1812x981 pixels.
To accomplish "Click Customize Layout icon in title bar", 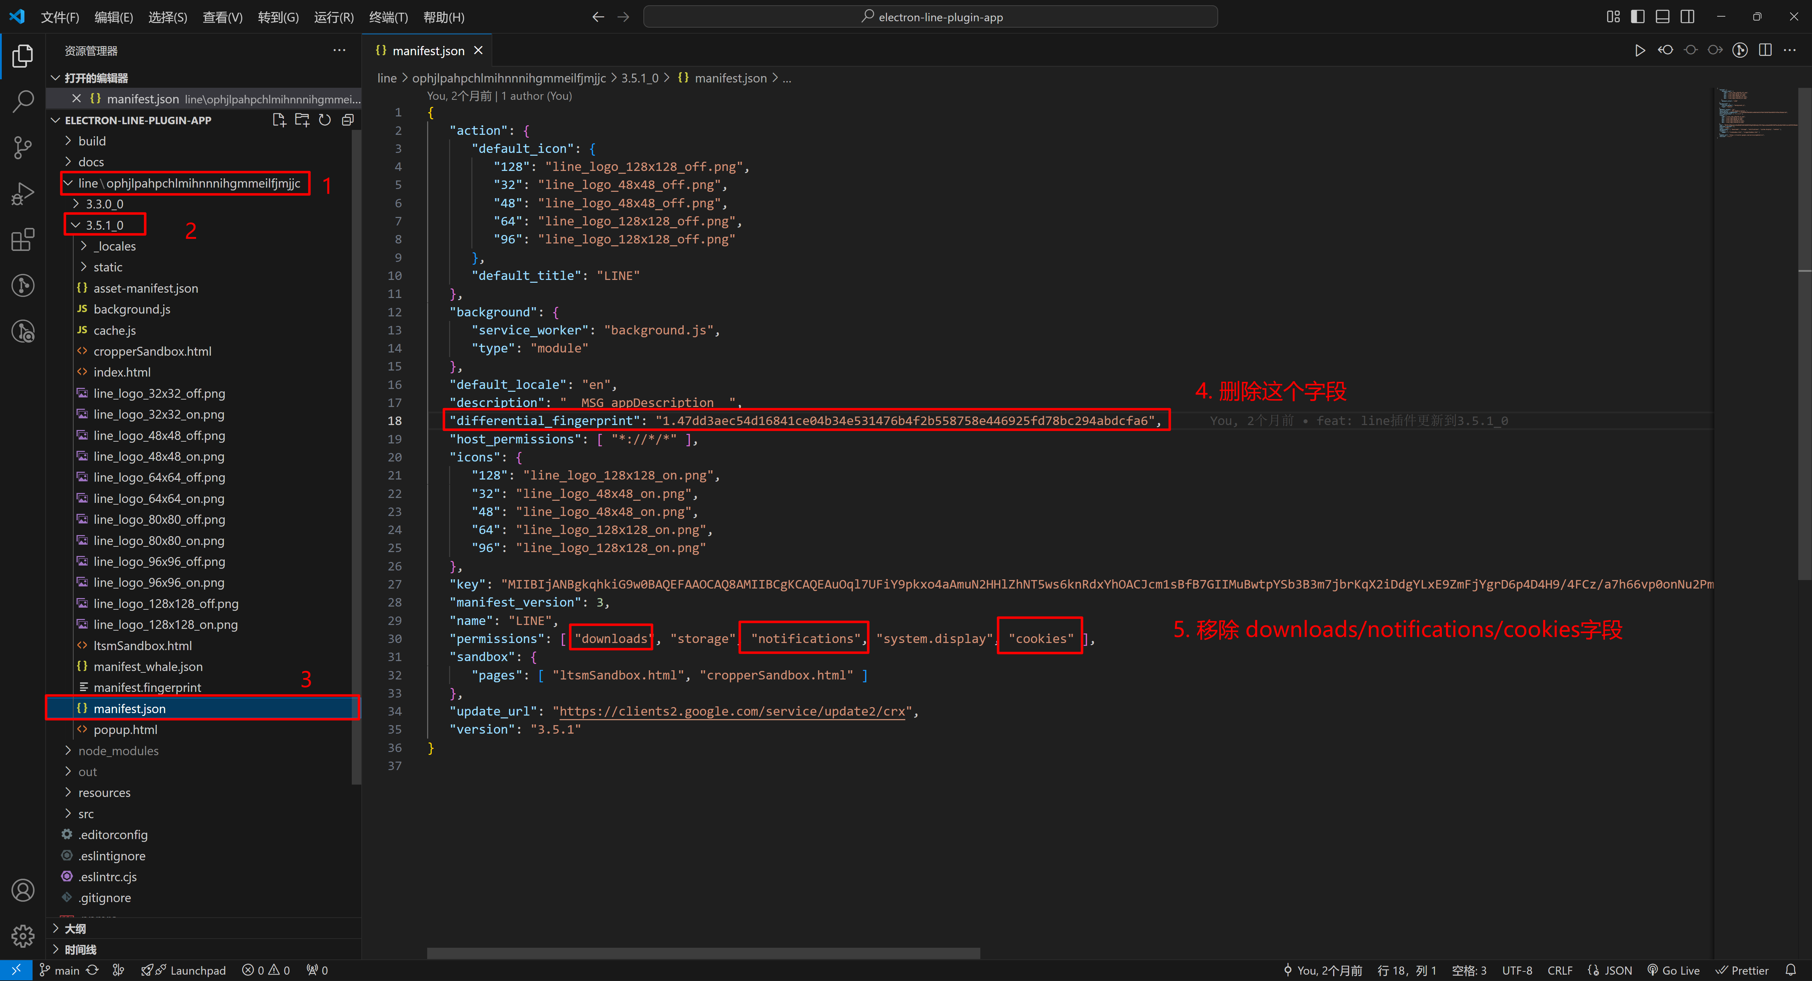I will tap(1613, 17).
